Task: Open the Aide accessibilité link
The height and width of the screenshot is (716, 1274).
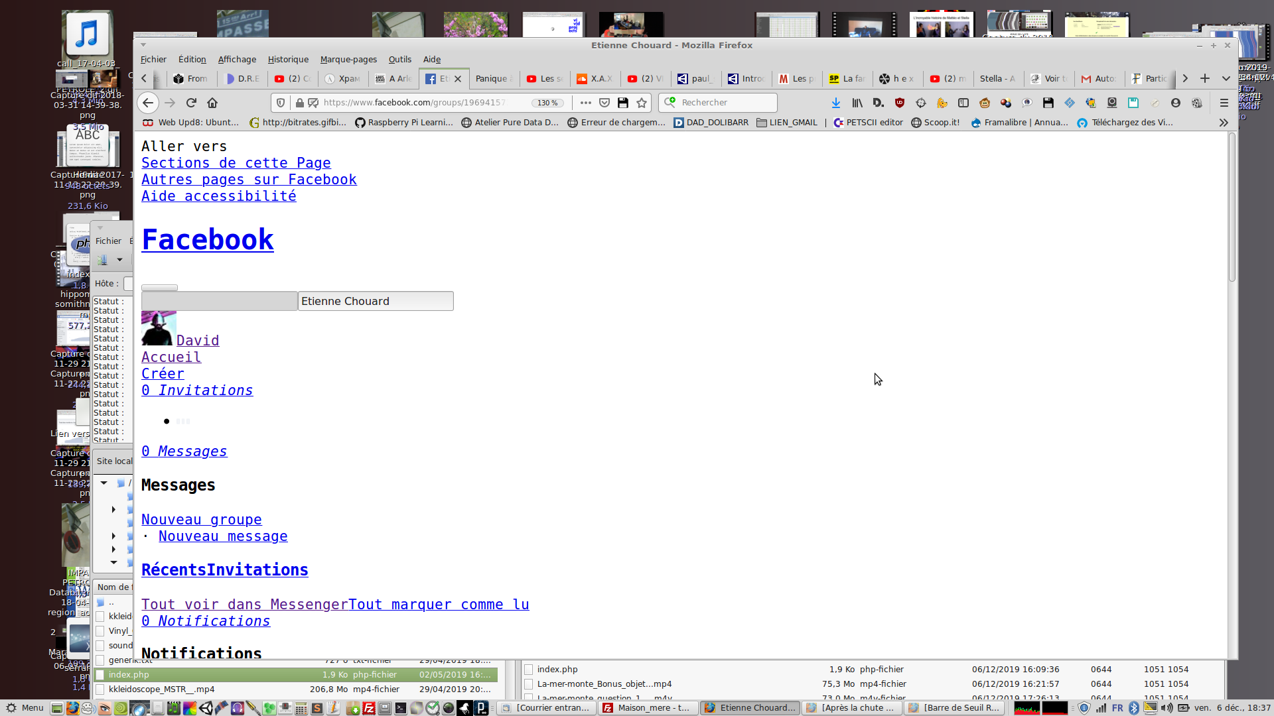Action: pos(218,196)
